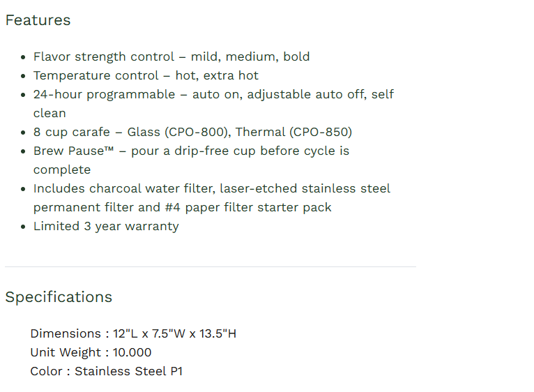Click the Dimensions label in specifications
534x392 pixels.
pos(66,333)
